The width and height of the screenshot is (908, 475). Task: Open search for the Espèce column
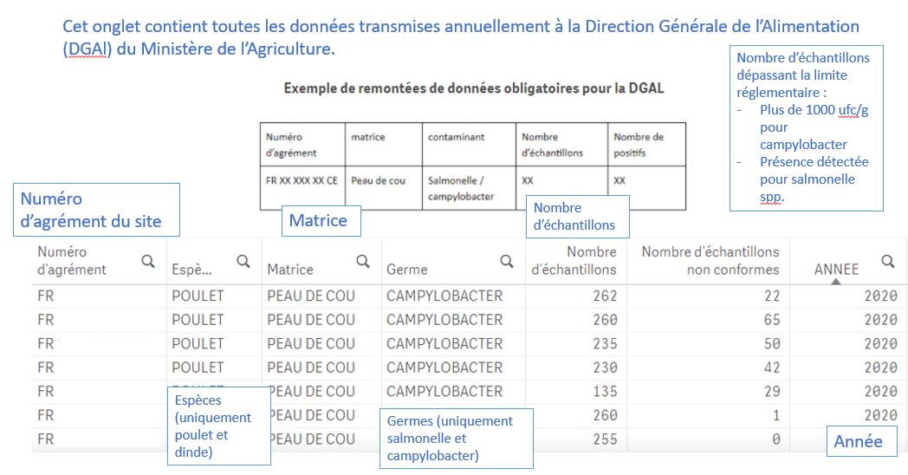pyautogui.click(x=243, y=260)
